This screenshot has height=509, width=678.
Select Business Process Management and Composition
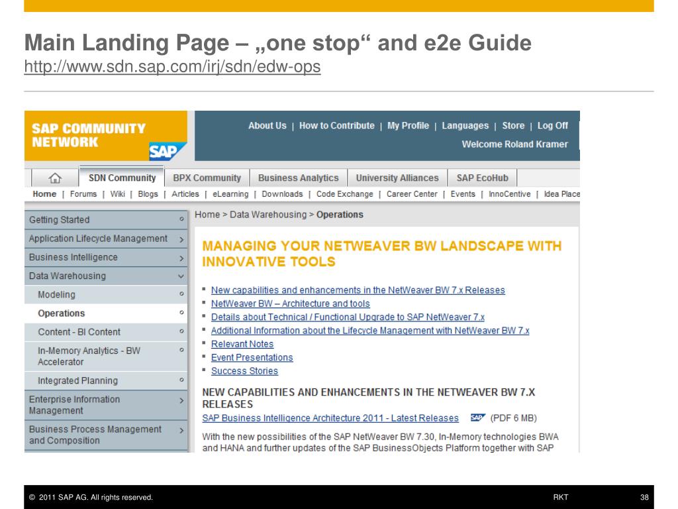106,435
